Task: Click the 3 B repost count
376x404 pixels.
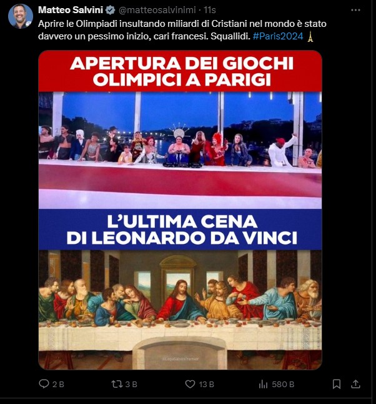Action: pyautogui.click(x=131, y=384)
